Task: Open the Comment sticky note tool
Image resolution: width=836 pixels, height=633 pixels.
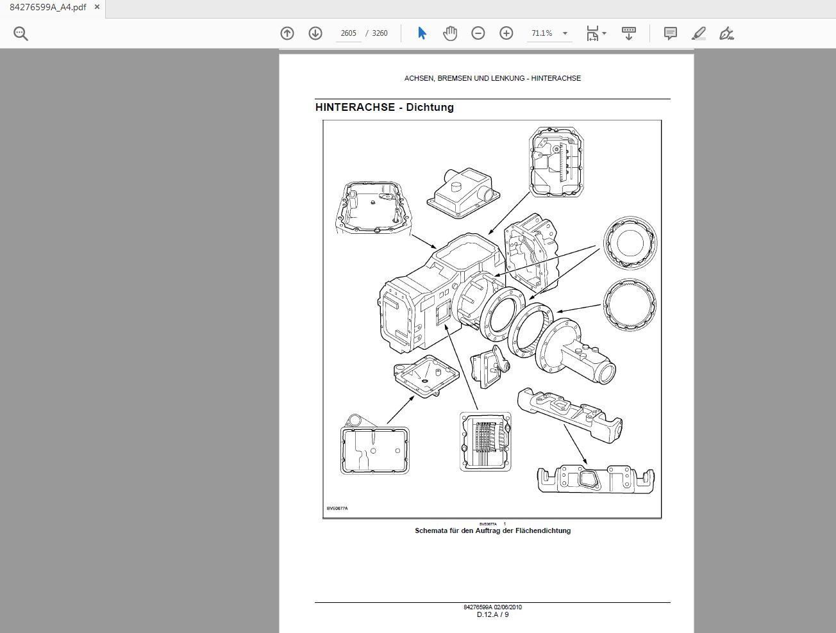Action: click(670, 33)
